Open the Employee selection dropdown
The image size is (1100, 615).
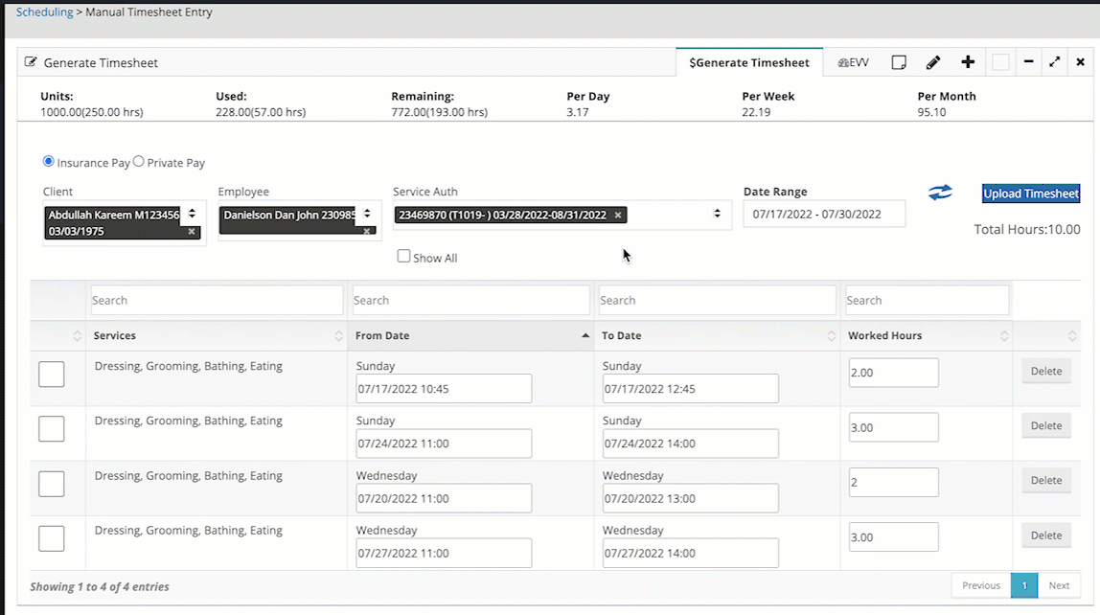[x=367, y=216]
